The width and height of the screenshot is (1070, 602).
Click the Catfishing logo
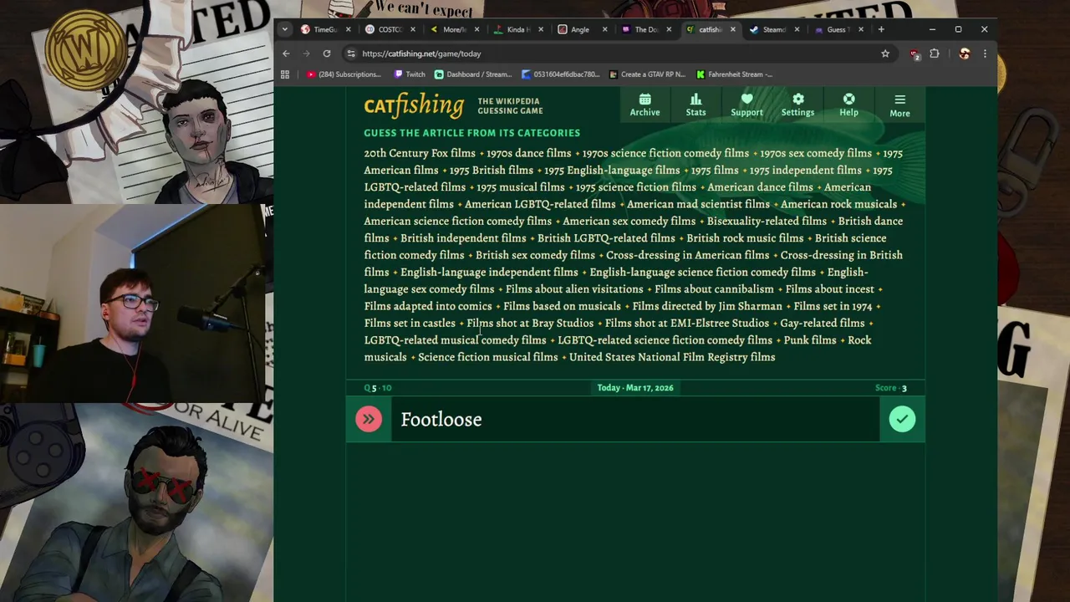click(x=414, y=105)
